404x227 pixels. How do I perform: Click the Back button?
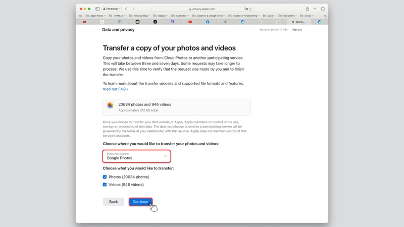(113, 202)
